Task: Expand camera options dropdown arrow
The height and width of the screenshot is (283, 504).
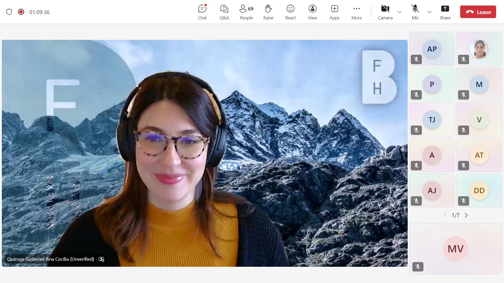Action: [x=400, y=12]
